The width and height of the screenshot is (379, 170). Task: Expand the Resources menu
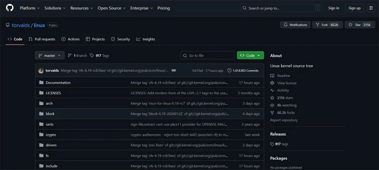click(82, 8)
